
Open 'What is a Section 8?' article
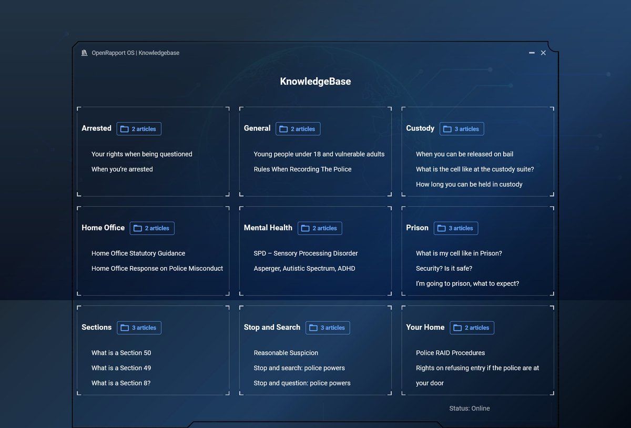pos(121,383)
